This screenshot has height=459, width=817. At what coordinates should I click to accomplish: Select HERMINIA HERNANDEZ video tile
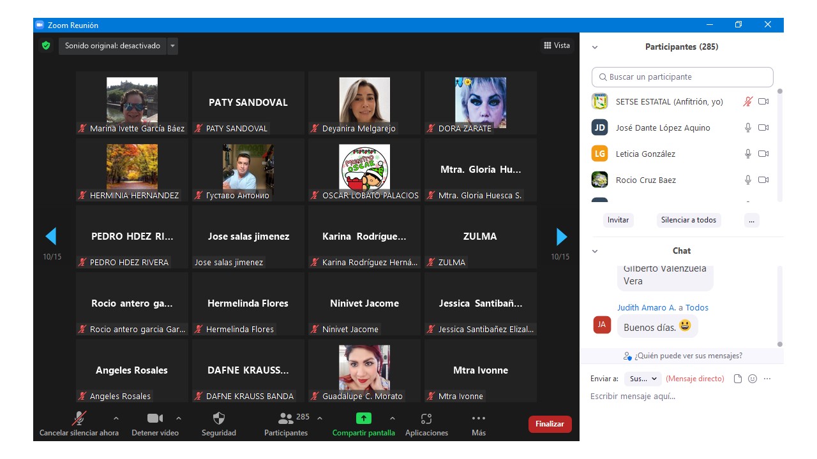coord(132,170)
